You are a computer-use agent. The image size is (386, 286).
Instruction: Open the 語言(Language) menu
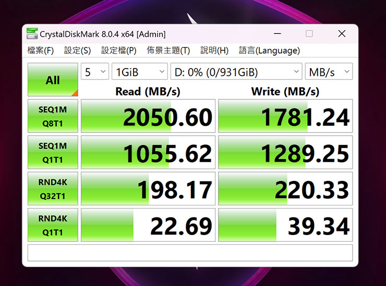click(x=269, y=50)
